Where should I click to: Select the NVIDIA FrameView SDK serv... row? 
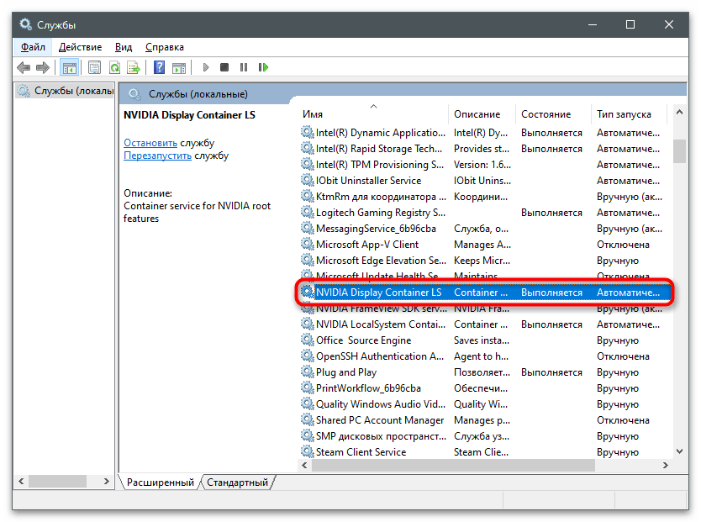[484, 308]
